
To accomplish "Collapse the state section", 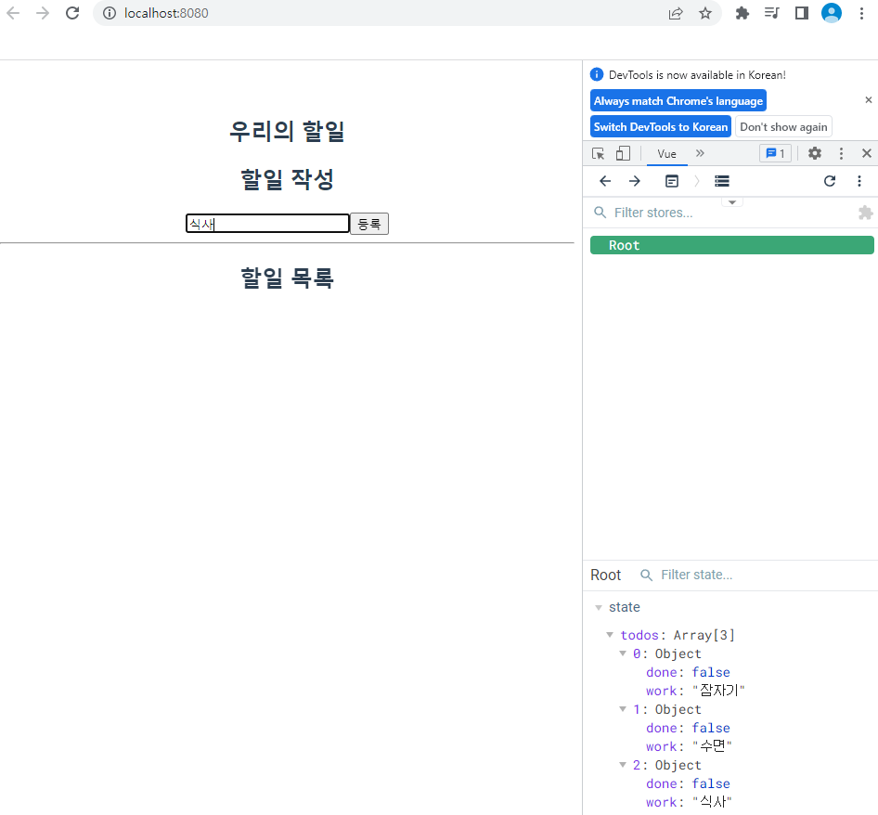I will [599, 608].
